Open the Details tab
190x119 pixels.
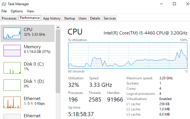(x=95, y=18)
